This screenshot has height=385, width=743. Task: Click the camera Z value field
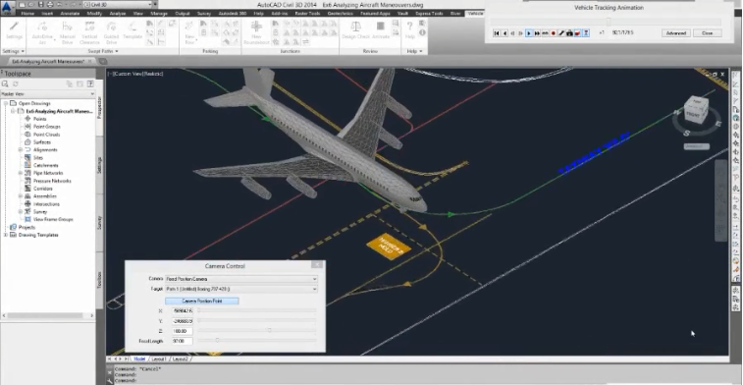pos(183,331)
